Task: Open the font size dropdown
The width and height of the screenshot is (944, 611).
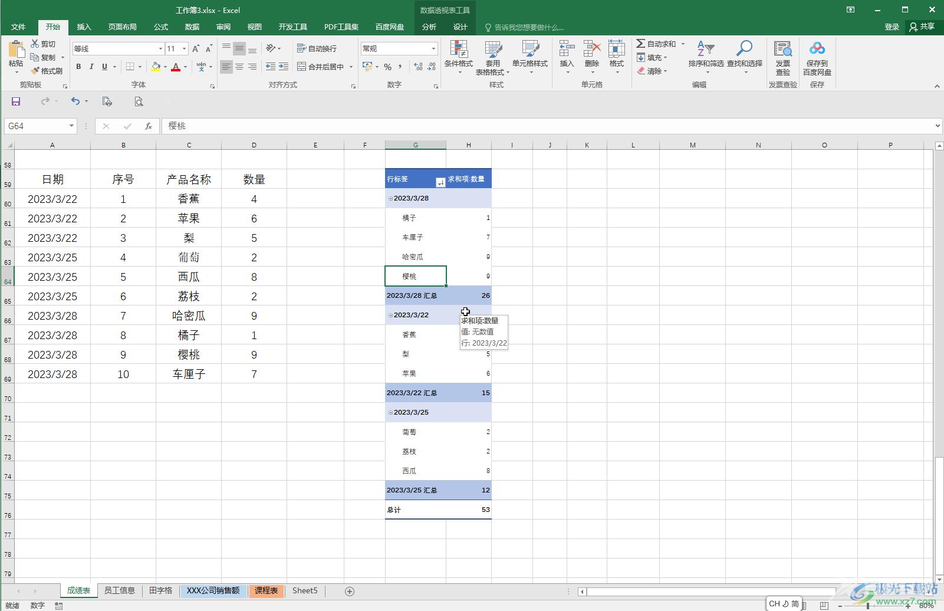Action: [185, 48]
